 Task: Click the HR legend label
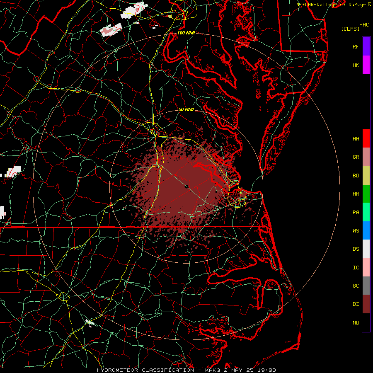356,194
